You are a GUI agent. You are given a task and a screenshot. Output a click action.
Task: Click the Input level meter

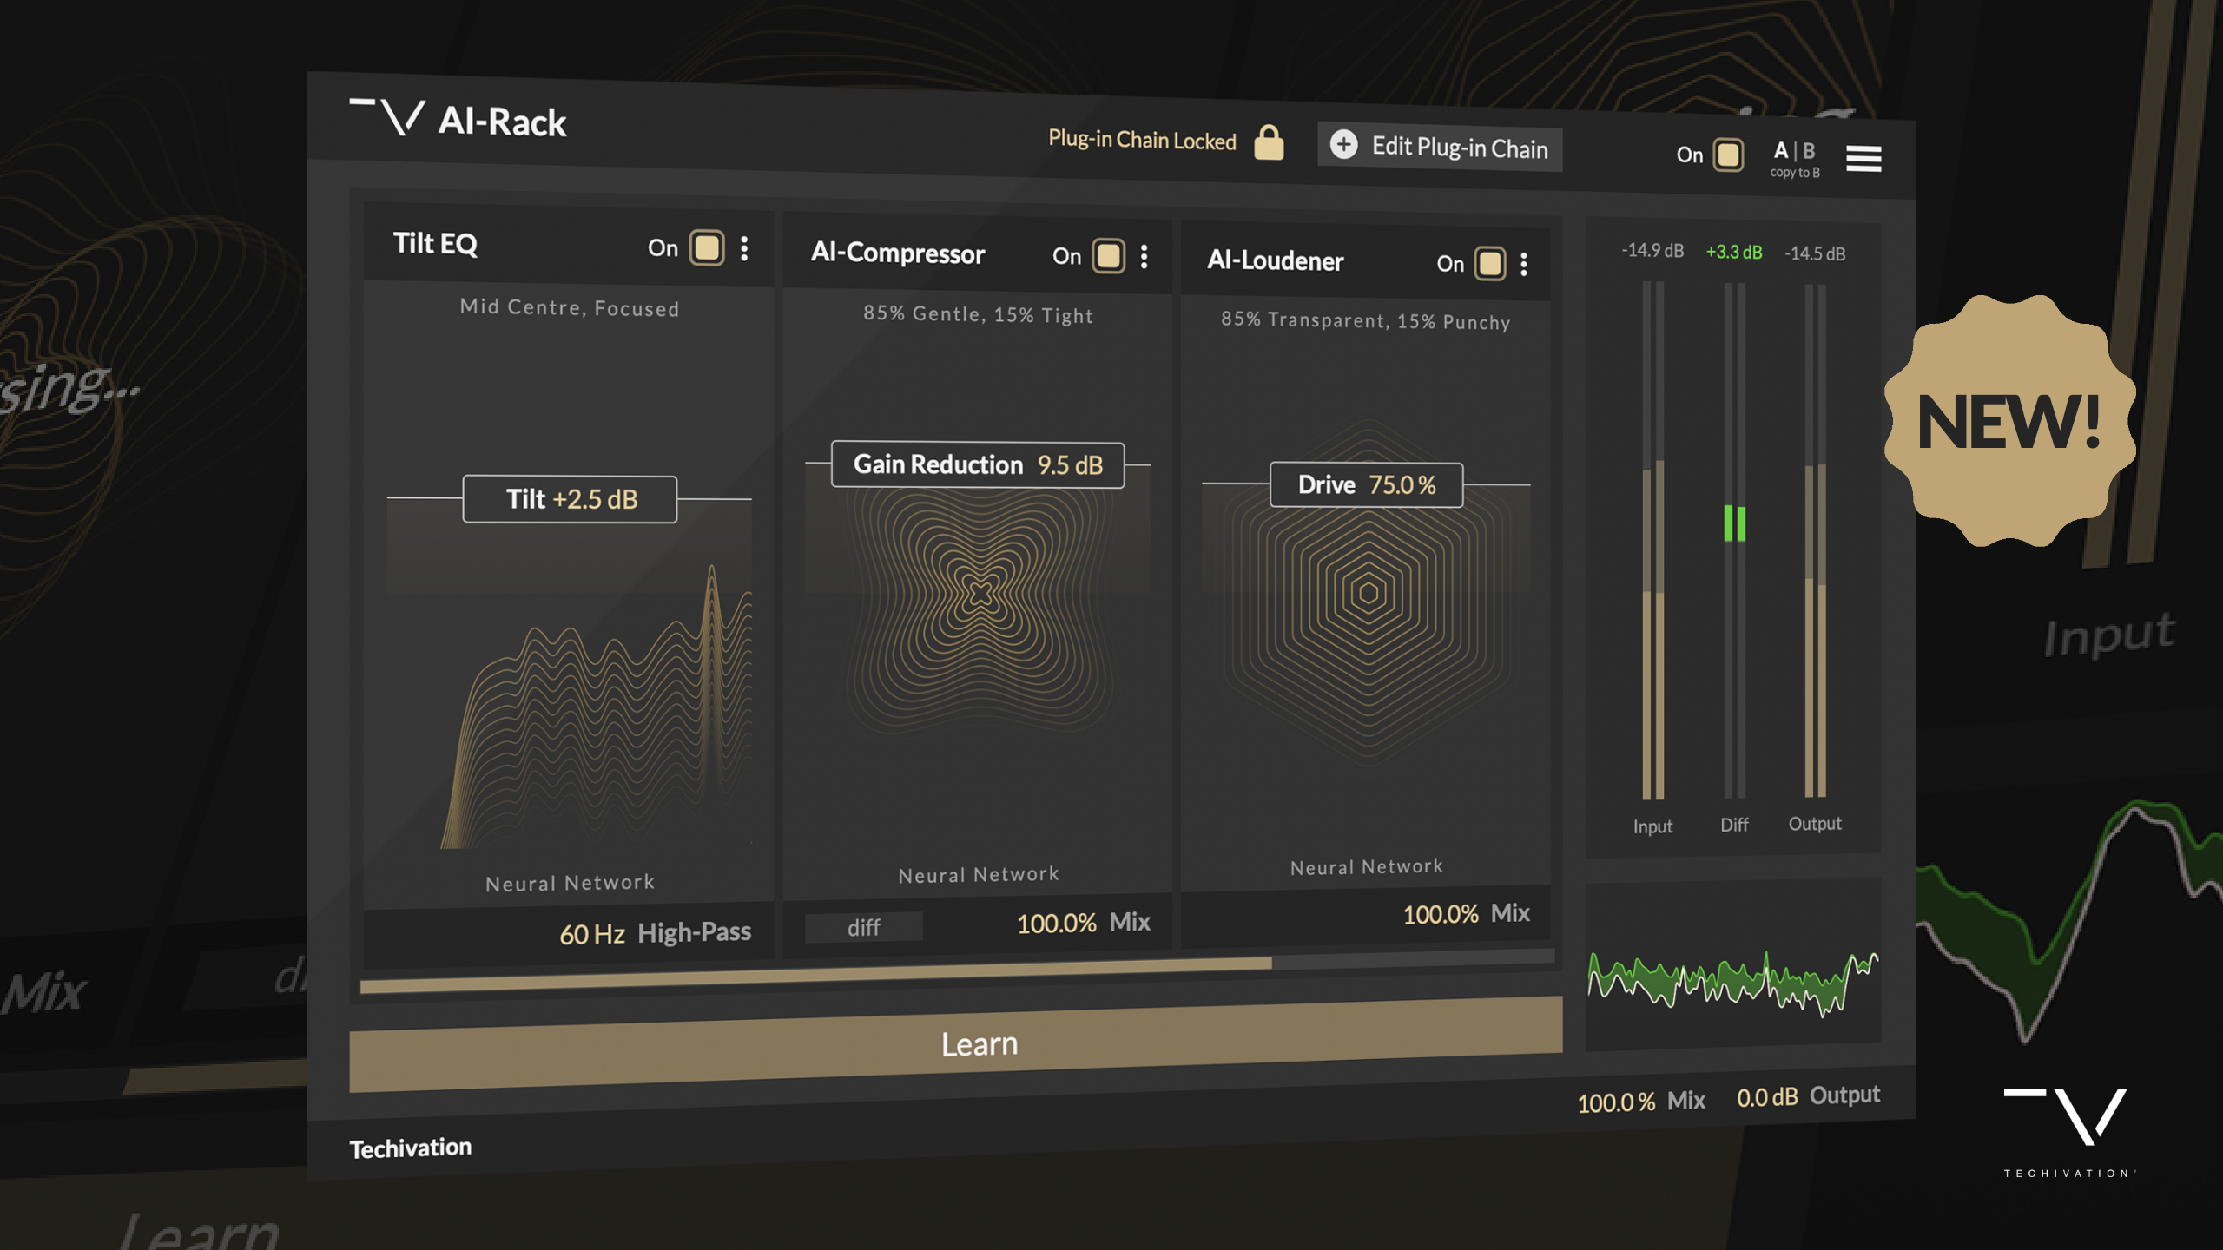(1652, 540)
